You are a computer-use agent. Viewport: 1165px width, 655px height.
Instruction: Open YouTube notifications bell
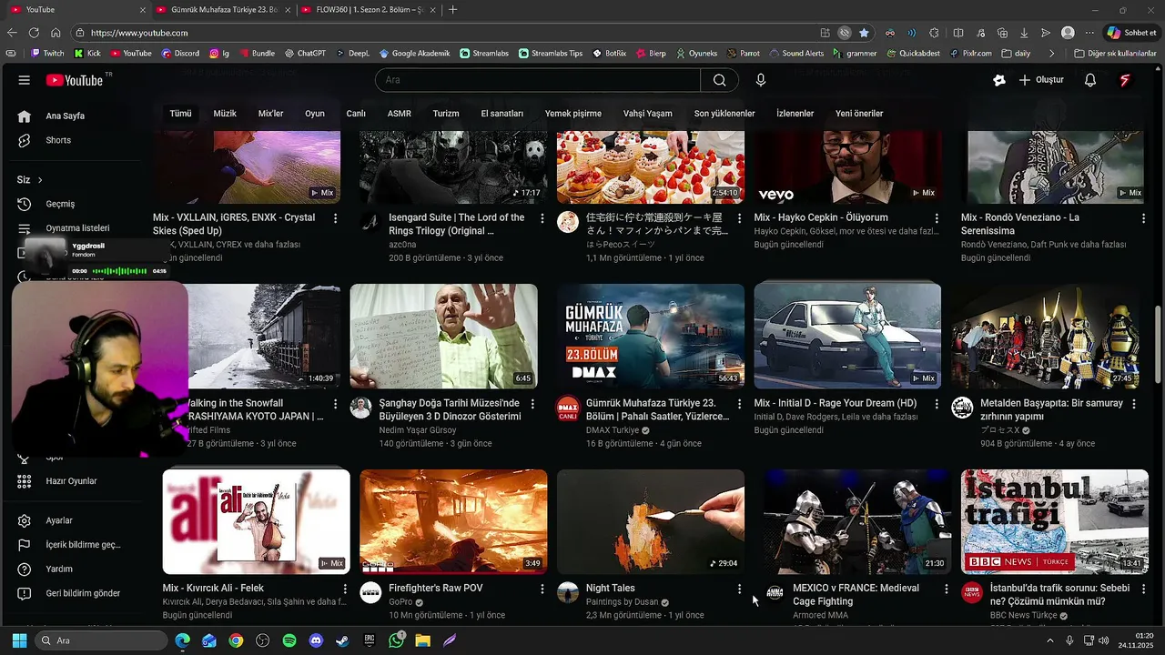[x=1090, y=80]
